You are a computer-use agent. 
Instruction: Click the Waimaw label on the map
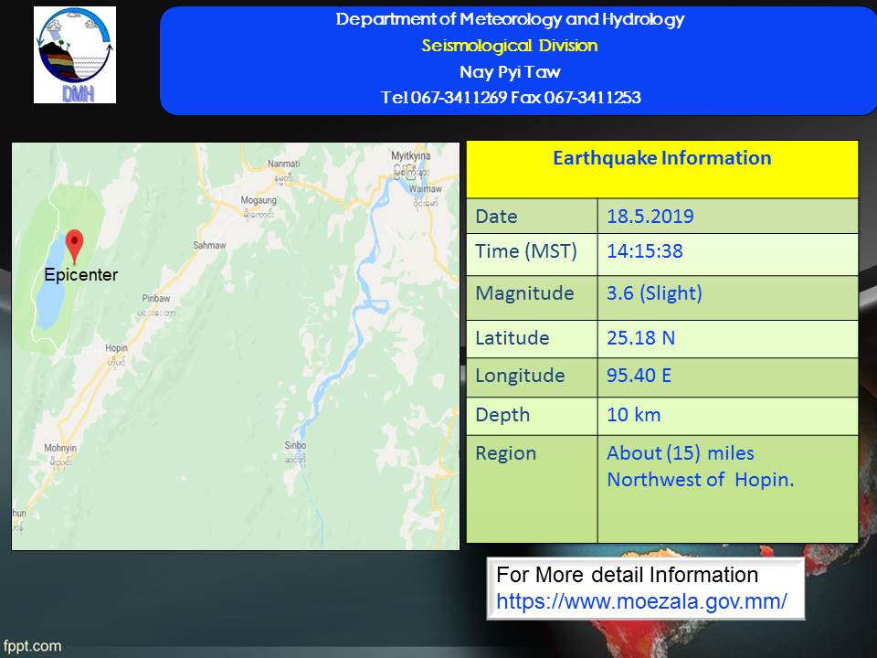425,189
